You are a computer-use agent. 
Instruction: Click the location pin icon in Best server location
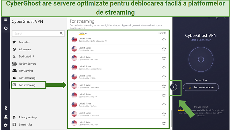coord(190,87)
